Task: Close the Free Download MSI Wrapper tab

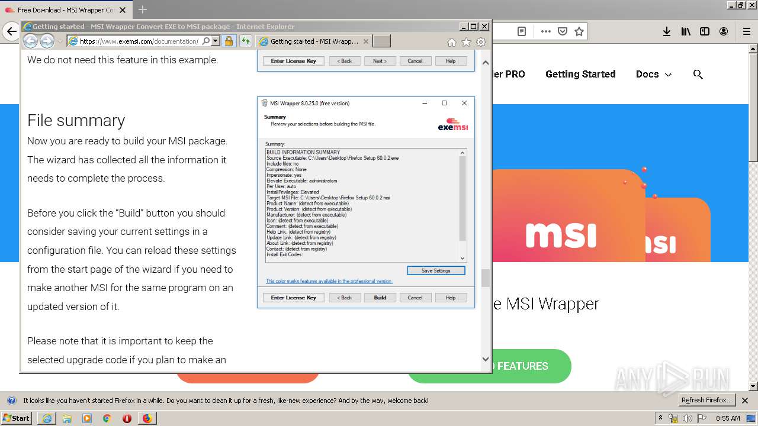Action: click(x=123, y=9)
